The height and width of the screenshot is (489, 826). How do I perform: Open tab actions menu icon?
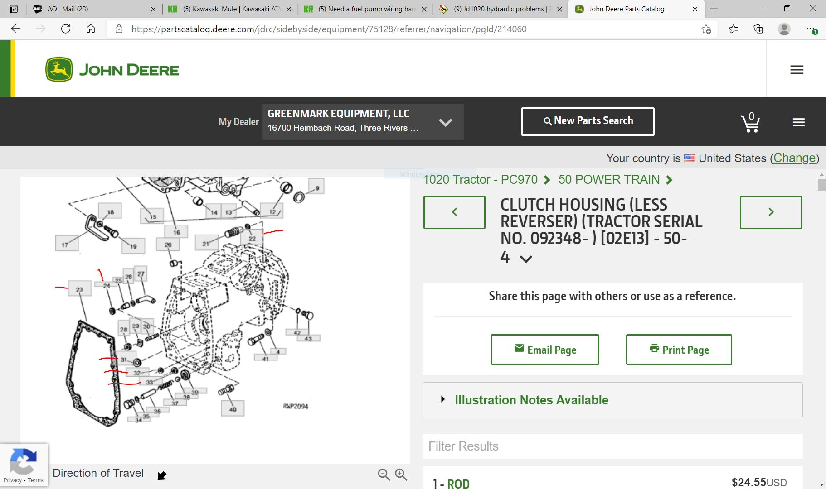(x=14, y=9)
